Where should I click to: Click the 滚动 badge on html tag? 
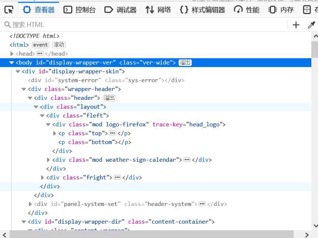pos(59,45)
